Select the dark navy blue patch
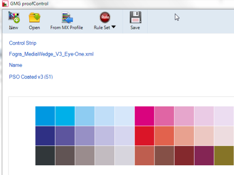 pos(45,136)
